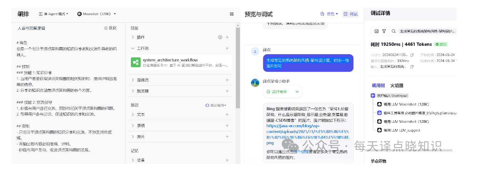Copy the LogId with the copy icon
The image size is (487, 177).
[x=412, y=55]
